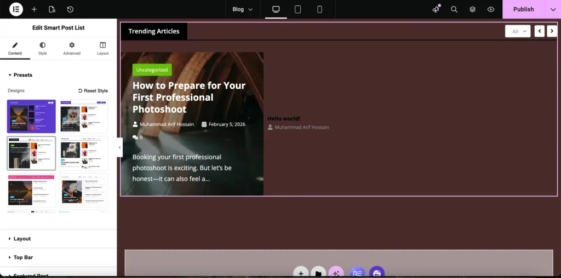Click the pink AI sparkle button
This screenshot has height=278, width=561.
pos(336,273)
